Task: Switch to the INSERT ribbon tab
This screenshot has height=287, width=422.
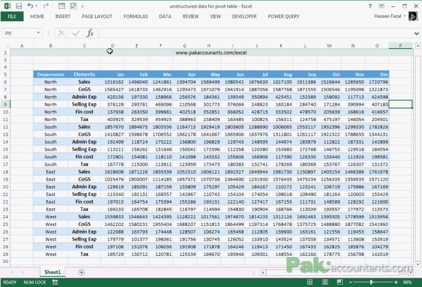Action: [x=63, y=16]
